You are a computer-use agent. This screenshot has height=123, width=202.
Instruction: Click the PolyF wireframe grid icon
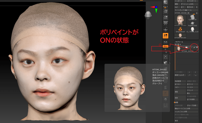tap(166, 81)
